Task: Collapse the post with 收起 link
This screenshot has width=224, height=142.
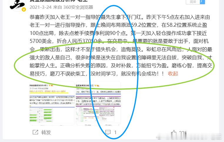Action: click(173, 74)
